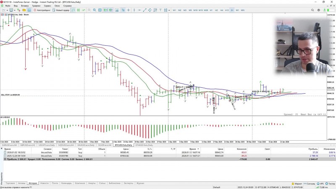Screen dimensions: 336x189
Task: Expand the chart type dropdown arrow
Action: [x=7, y=10]
